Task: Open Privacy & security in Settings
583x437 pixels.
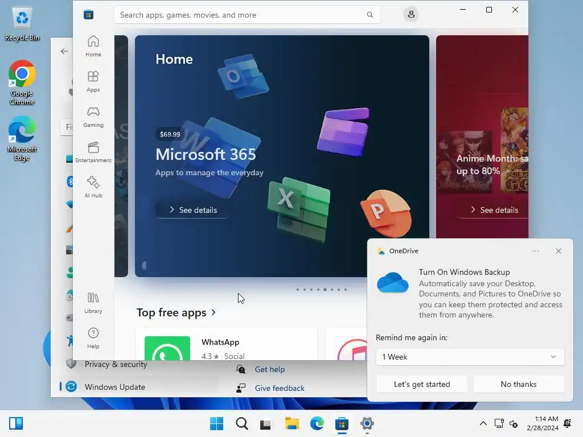Action: point(116,364)
